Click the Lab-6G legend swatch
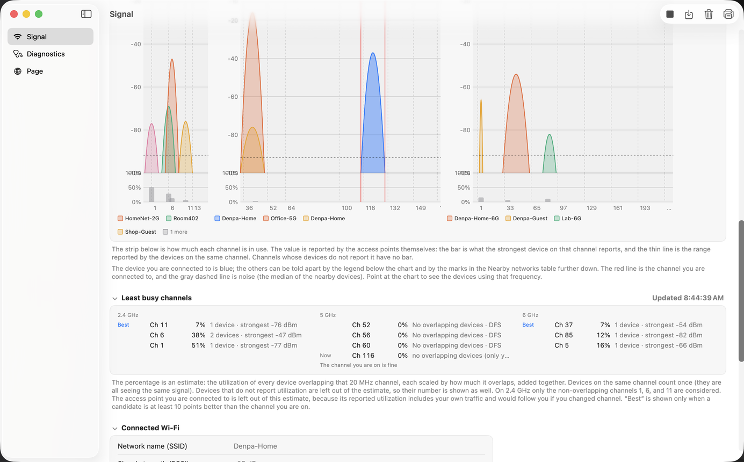 click(557, 219)
